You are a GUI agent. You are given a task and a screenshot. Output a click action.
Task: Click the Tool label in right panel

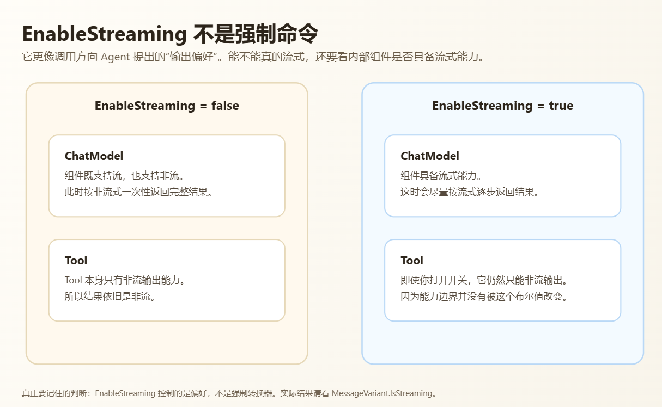click(412, 261)
